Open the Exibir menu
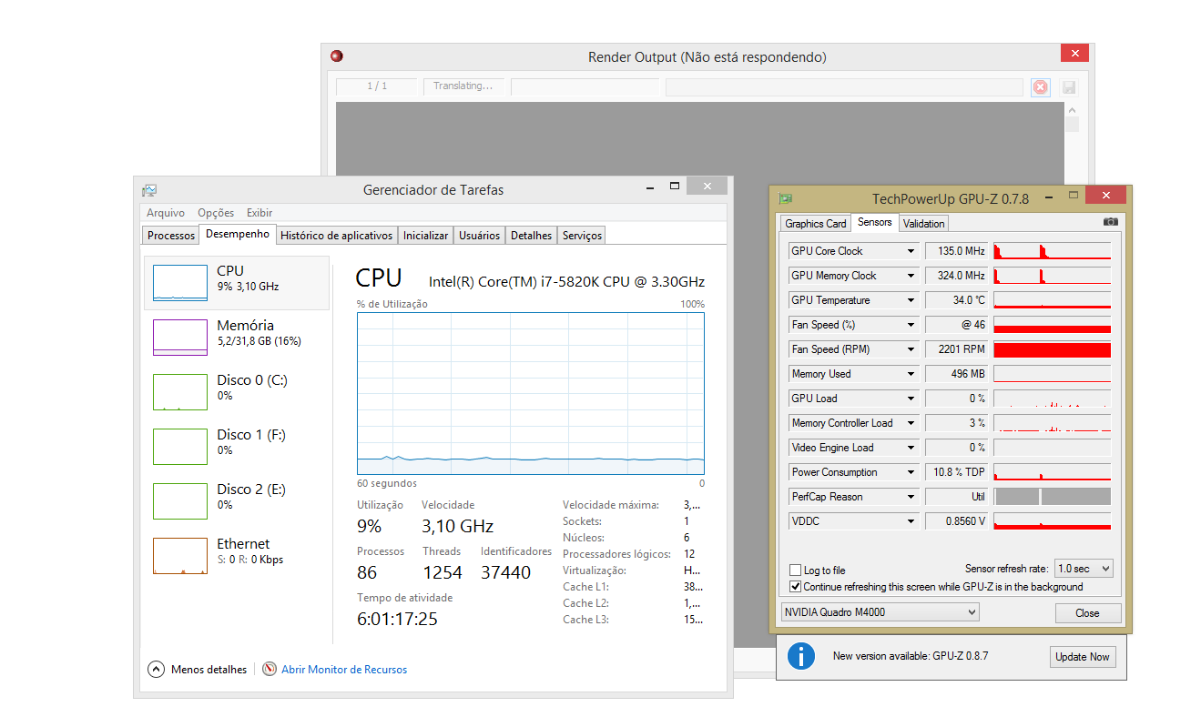Image resolution: width=1201 pixels, height=727 pixels. [260, 213]
